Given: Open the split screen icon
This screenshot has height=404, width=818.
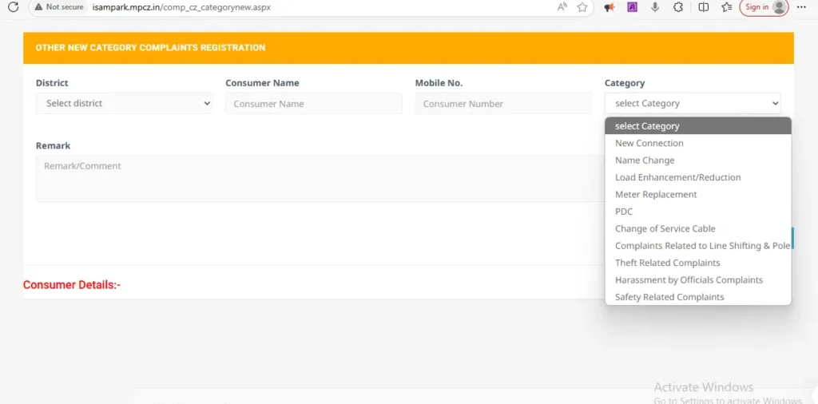Looking at the screenshot, I should [703, 7].
